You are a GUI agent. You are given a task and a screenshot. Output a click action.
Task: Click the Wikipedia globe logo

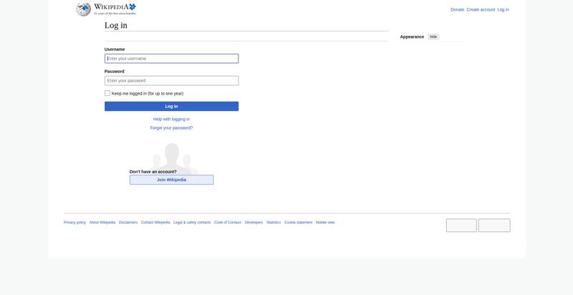[83, 9]
